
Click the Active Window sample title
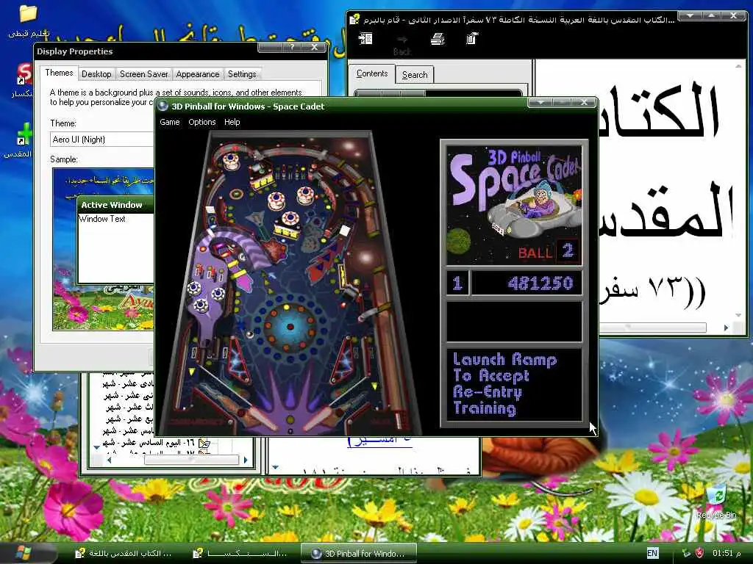[112, 206]
